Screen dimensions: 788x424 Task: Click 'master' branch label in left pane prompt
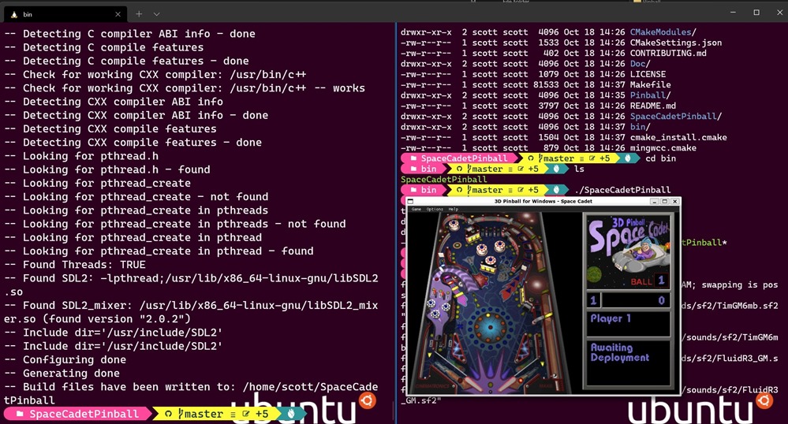pos(204,414)
